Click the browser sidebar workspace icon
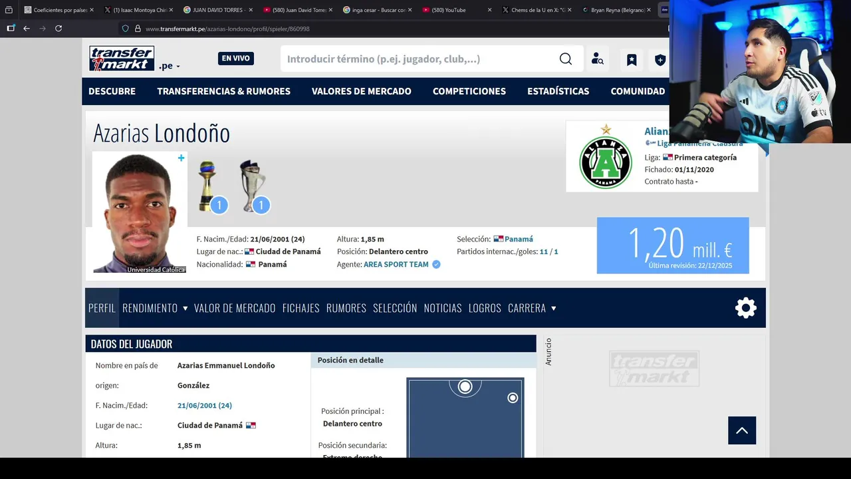The height and width of the screenshot is (479, 851). coord(11,29)
